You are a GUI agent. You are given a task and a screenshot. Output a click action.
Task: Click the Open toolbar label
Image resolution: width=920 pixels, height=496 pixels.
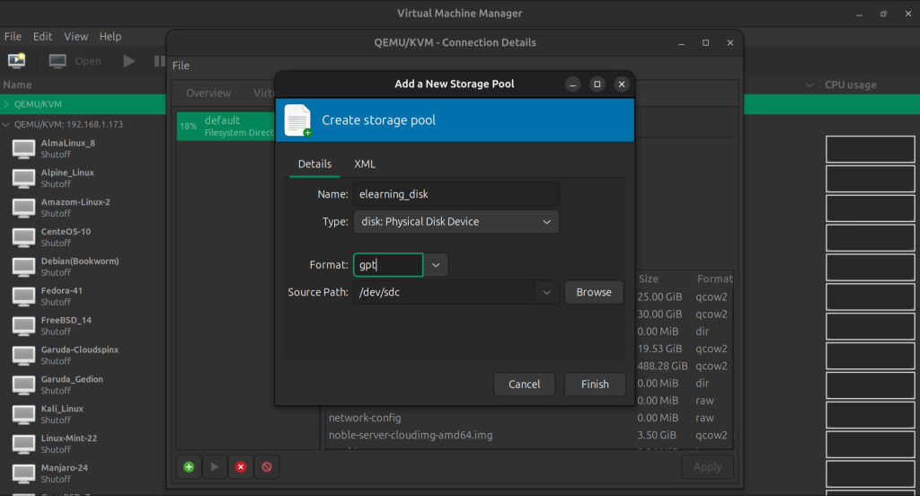88,61
